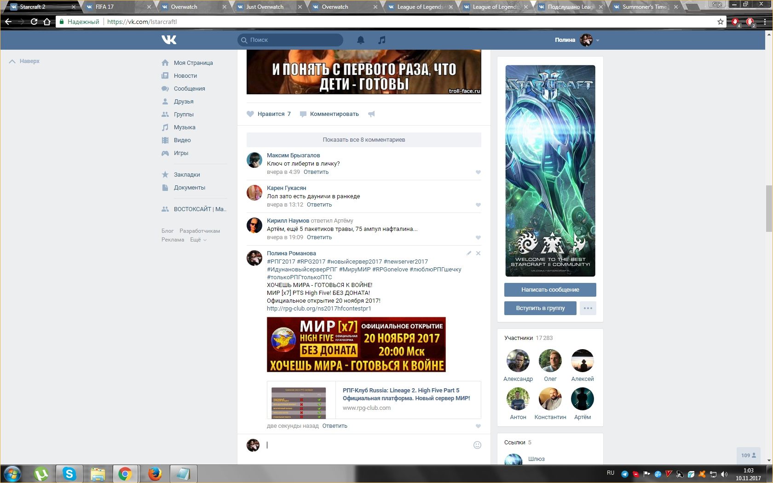Image resolution: width=773 pixels, height=483 pixels.
Task: Bookmark the page with the star icon
Action: [721, 22]
